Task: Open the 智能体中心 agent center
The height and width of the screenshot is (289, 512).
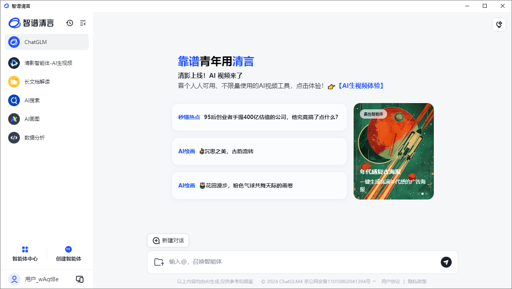Action: 25,253
